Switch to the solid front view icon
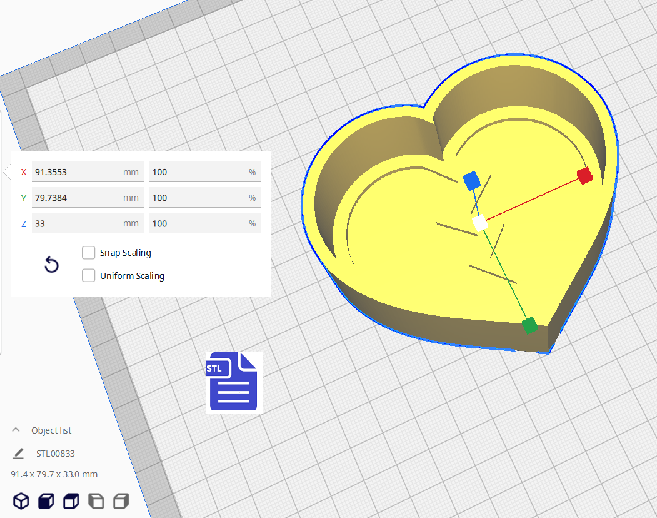This screenshot has height=518, width=657. 46,500
